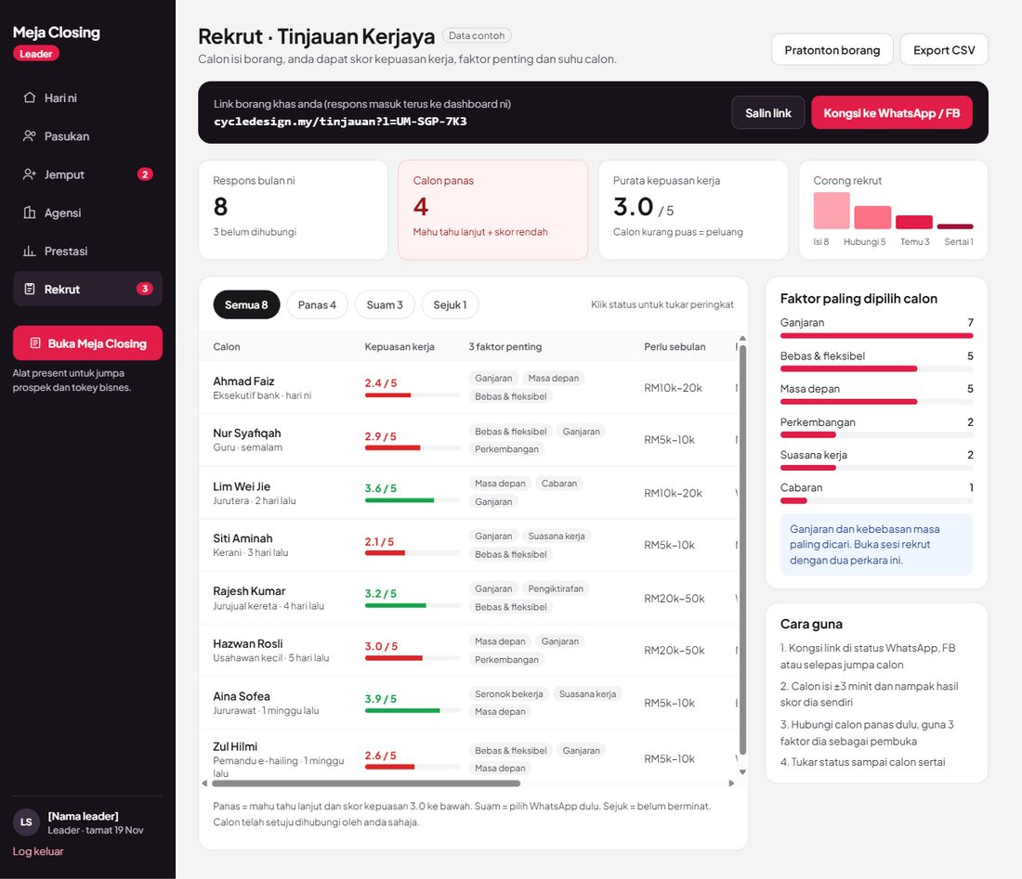Click the Log keluar link
This screenshot has width=1022, height=879.
coord(38,851)
